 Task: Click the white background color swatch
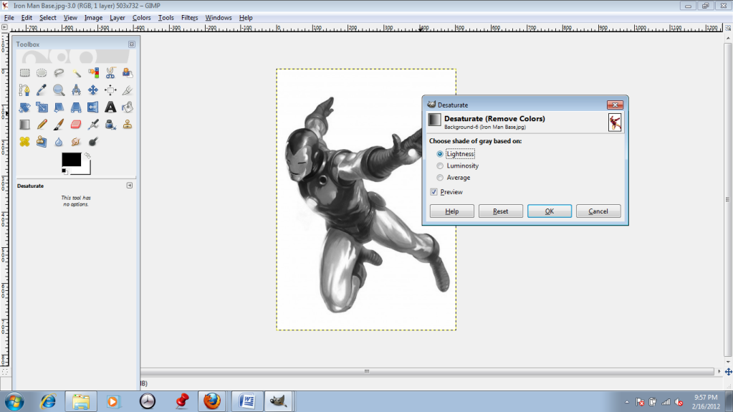click(x=86, y=169)
